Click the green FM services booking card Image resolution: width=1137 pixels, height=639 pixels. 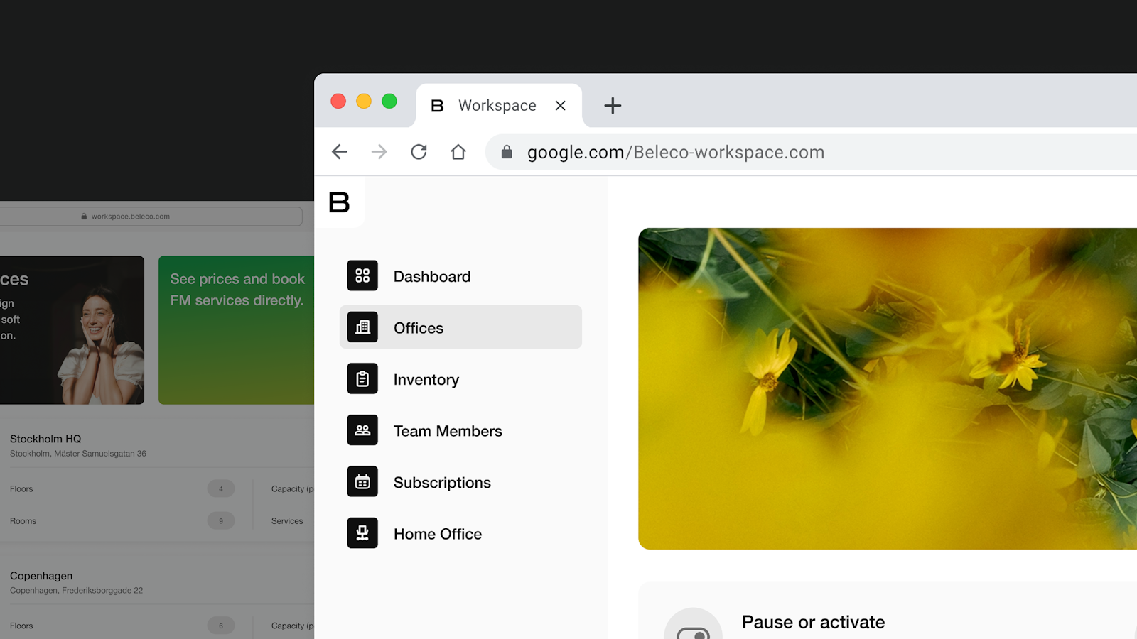coord(236,330)
